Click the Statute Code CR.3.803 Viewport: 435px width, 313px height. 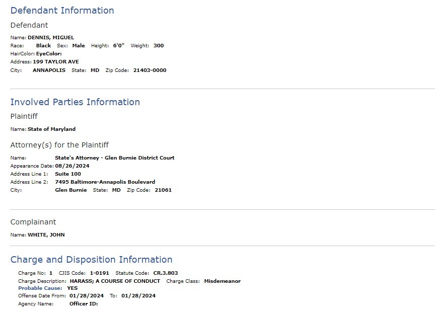(166, 273)
